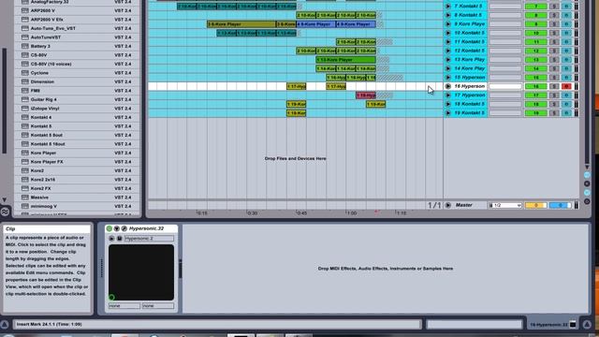Click the browser collapse down-arrow icon
Screen dimensions: 599x337
coord(4,199)
